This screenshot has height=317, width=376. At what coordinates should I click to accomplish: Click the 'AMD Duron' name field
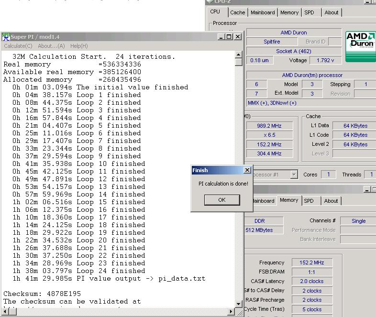(x=294, y=33)
